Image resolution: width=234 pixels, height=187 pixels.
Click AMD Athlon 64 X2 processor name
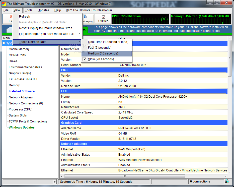coord(153,96)
